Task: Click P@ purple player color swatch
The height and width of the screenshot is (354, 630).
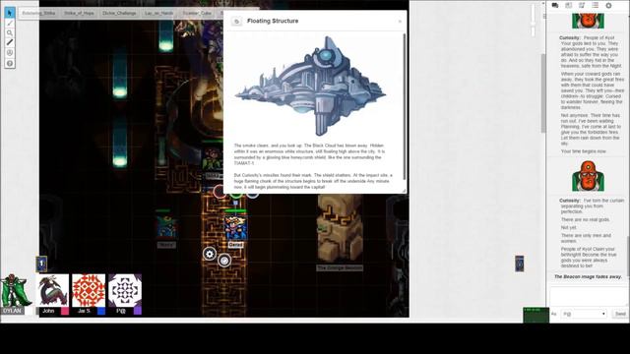Action: pos(138,311)
